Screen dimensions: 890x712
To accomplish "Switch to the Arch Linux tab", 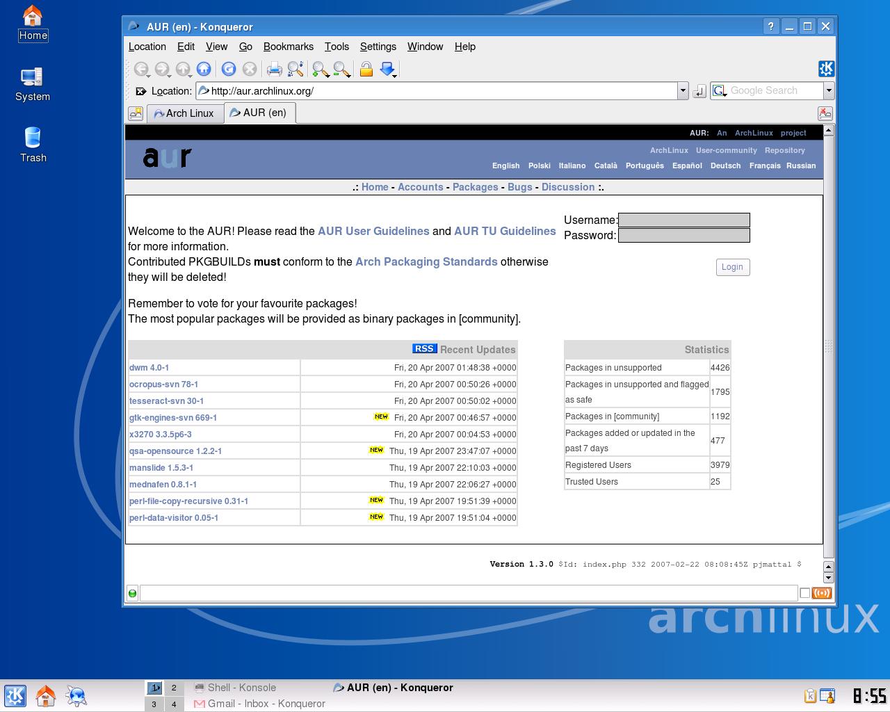I will click(184, 113).
